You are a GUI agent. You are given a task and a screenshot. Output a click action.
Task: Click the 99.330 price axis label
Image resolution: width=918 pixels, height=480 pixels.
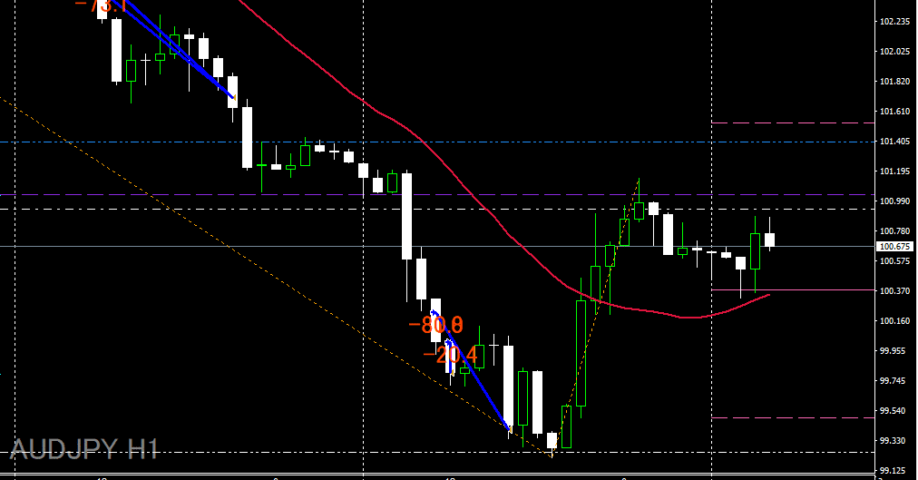[x=893, y=440]
